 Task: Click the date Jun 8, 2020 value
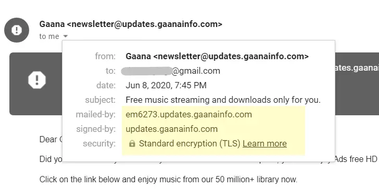tap(166, 85)
